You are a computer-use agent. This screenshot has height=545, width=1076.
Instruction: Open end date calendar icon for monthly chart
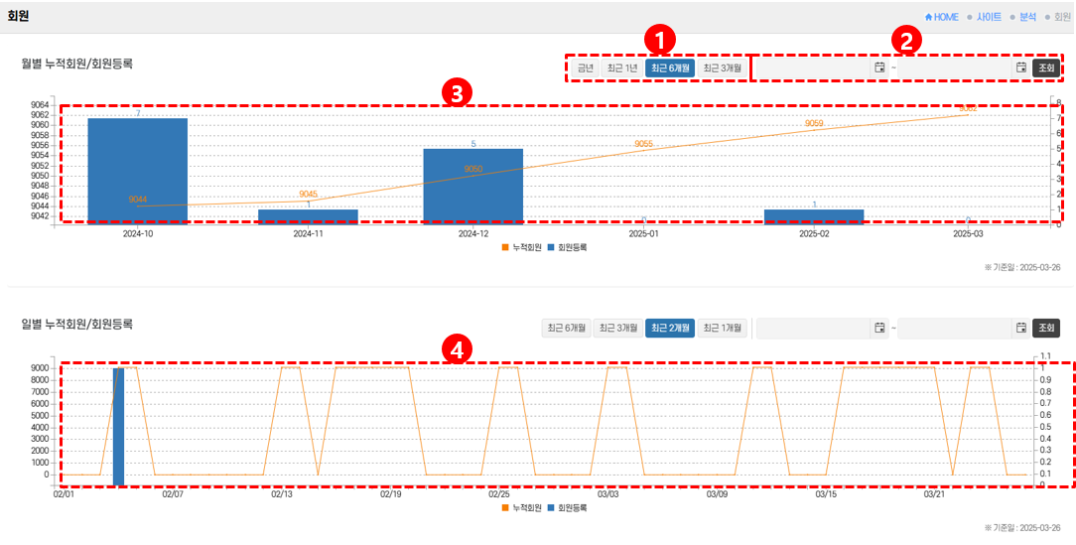point(1021,68)
